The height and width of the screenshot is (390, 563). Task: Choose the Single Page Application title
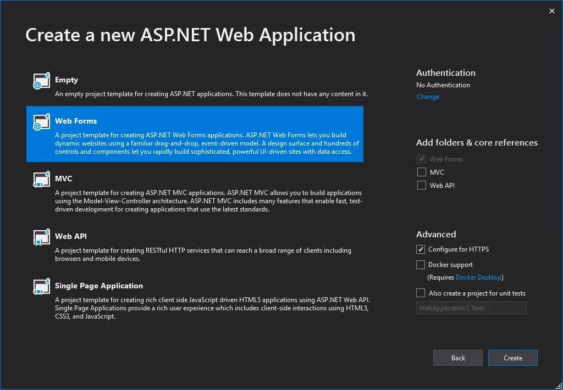click(x=99, y=286)
